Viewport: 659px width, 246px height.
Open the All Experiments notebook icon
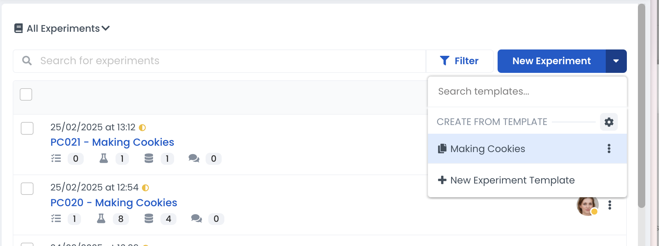pos(18,28)
